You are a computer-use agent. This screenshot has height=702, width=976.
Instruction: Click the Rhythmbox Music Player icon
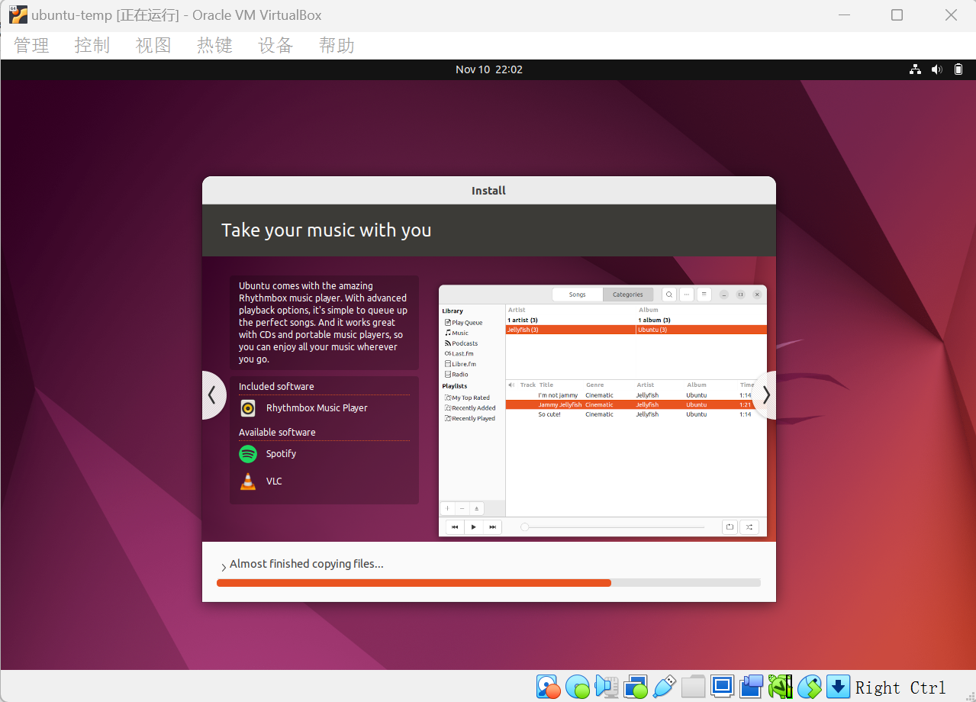point(248,408)
